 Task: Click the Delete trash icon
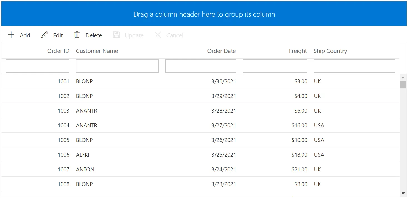[77, 35]
